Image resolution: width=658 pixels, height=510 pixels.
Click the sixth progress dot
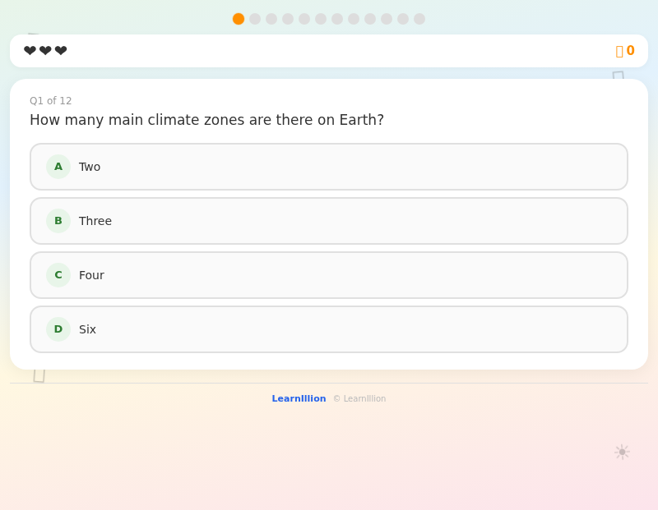321,18
